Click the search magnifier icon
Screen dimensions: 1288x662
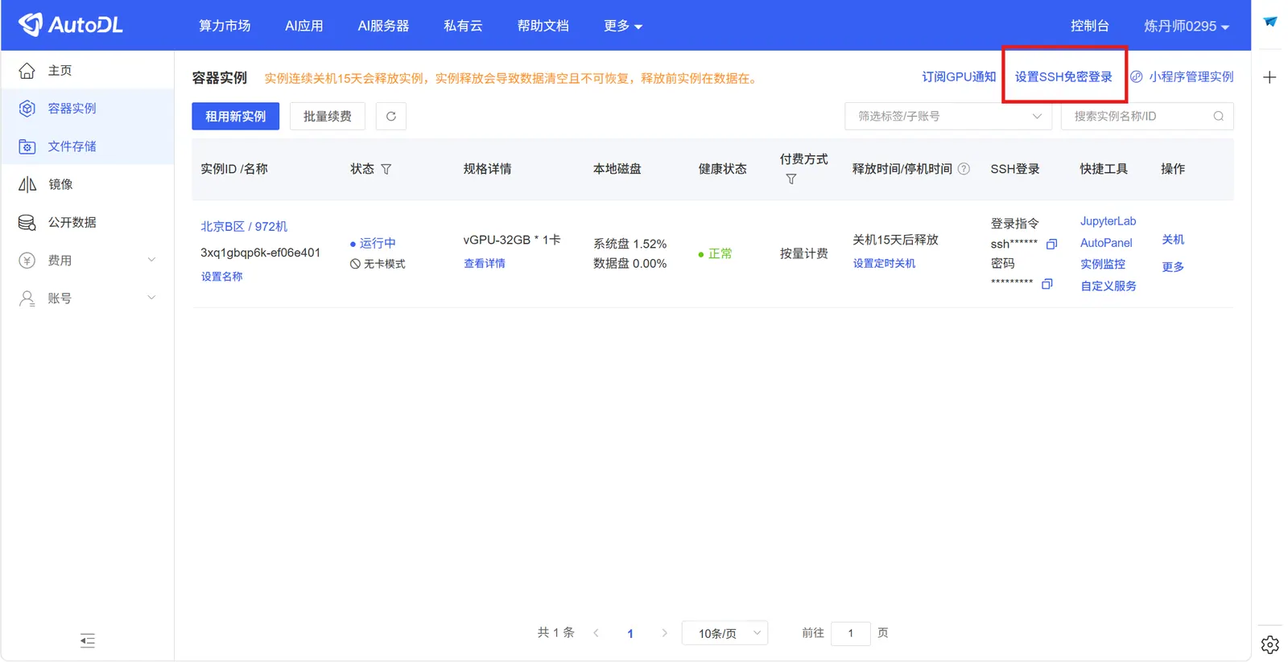coord(1218,116)
